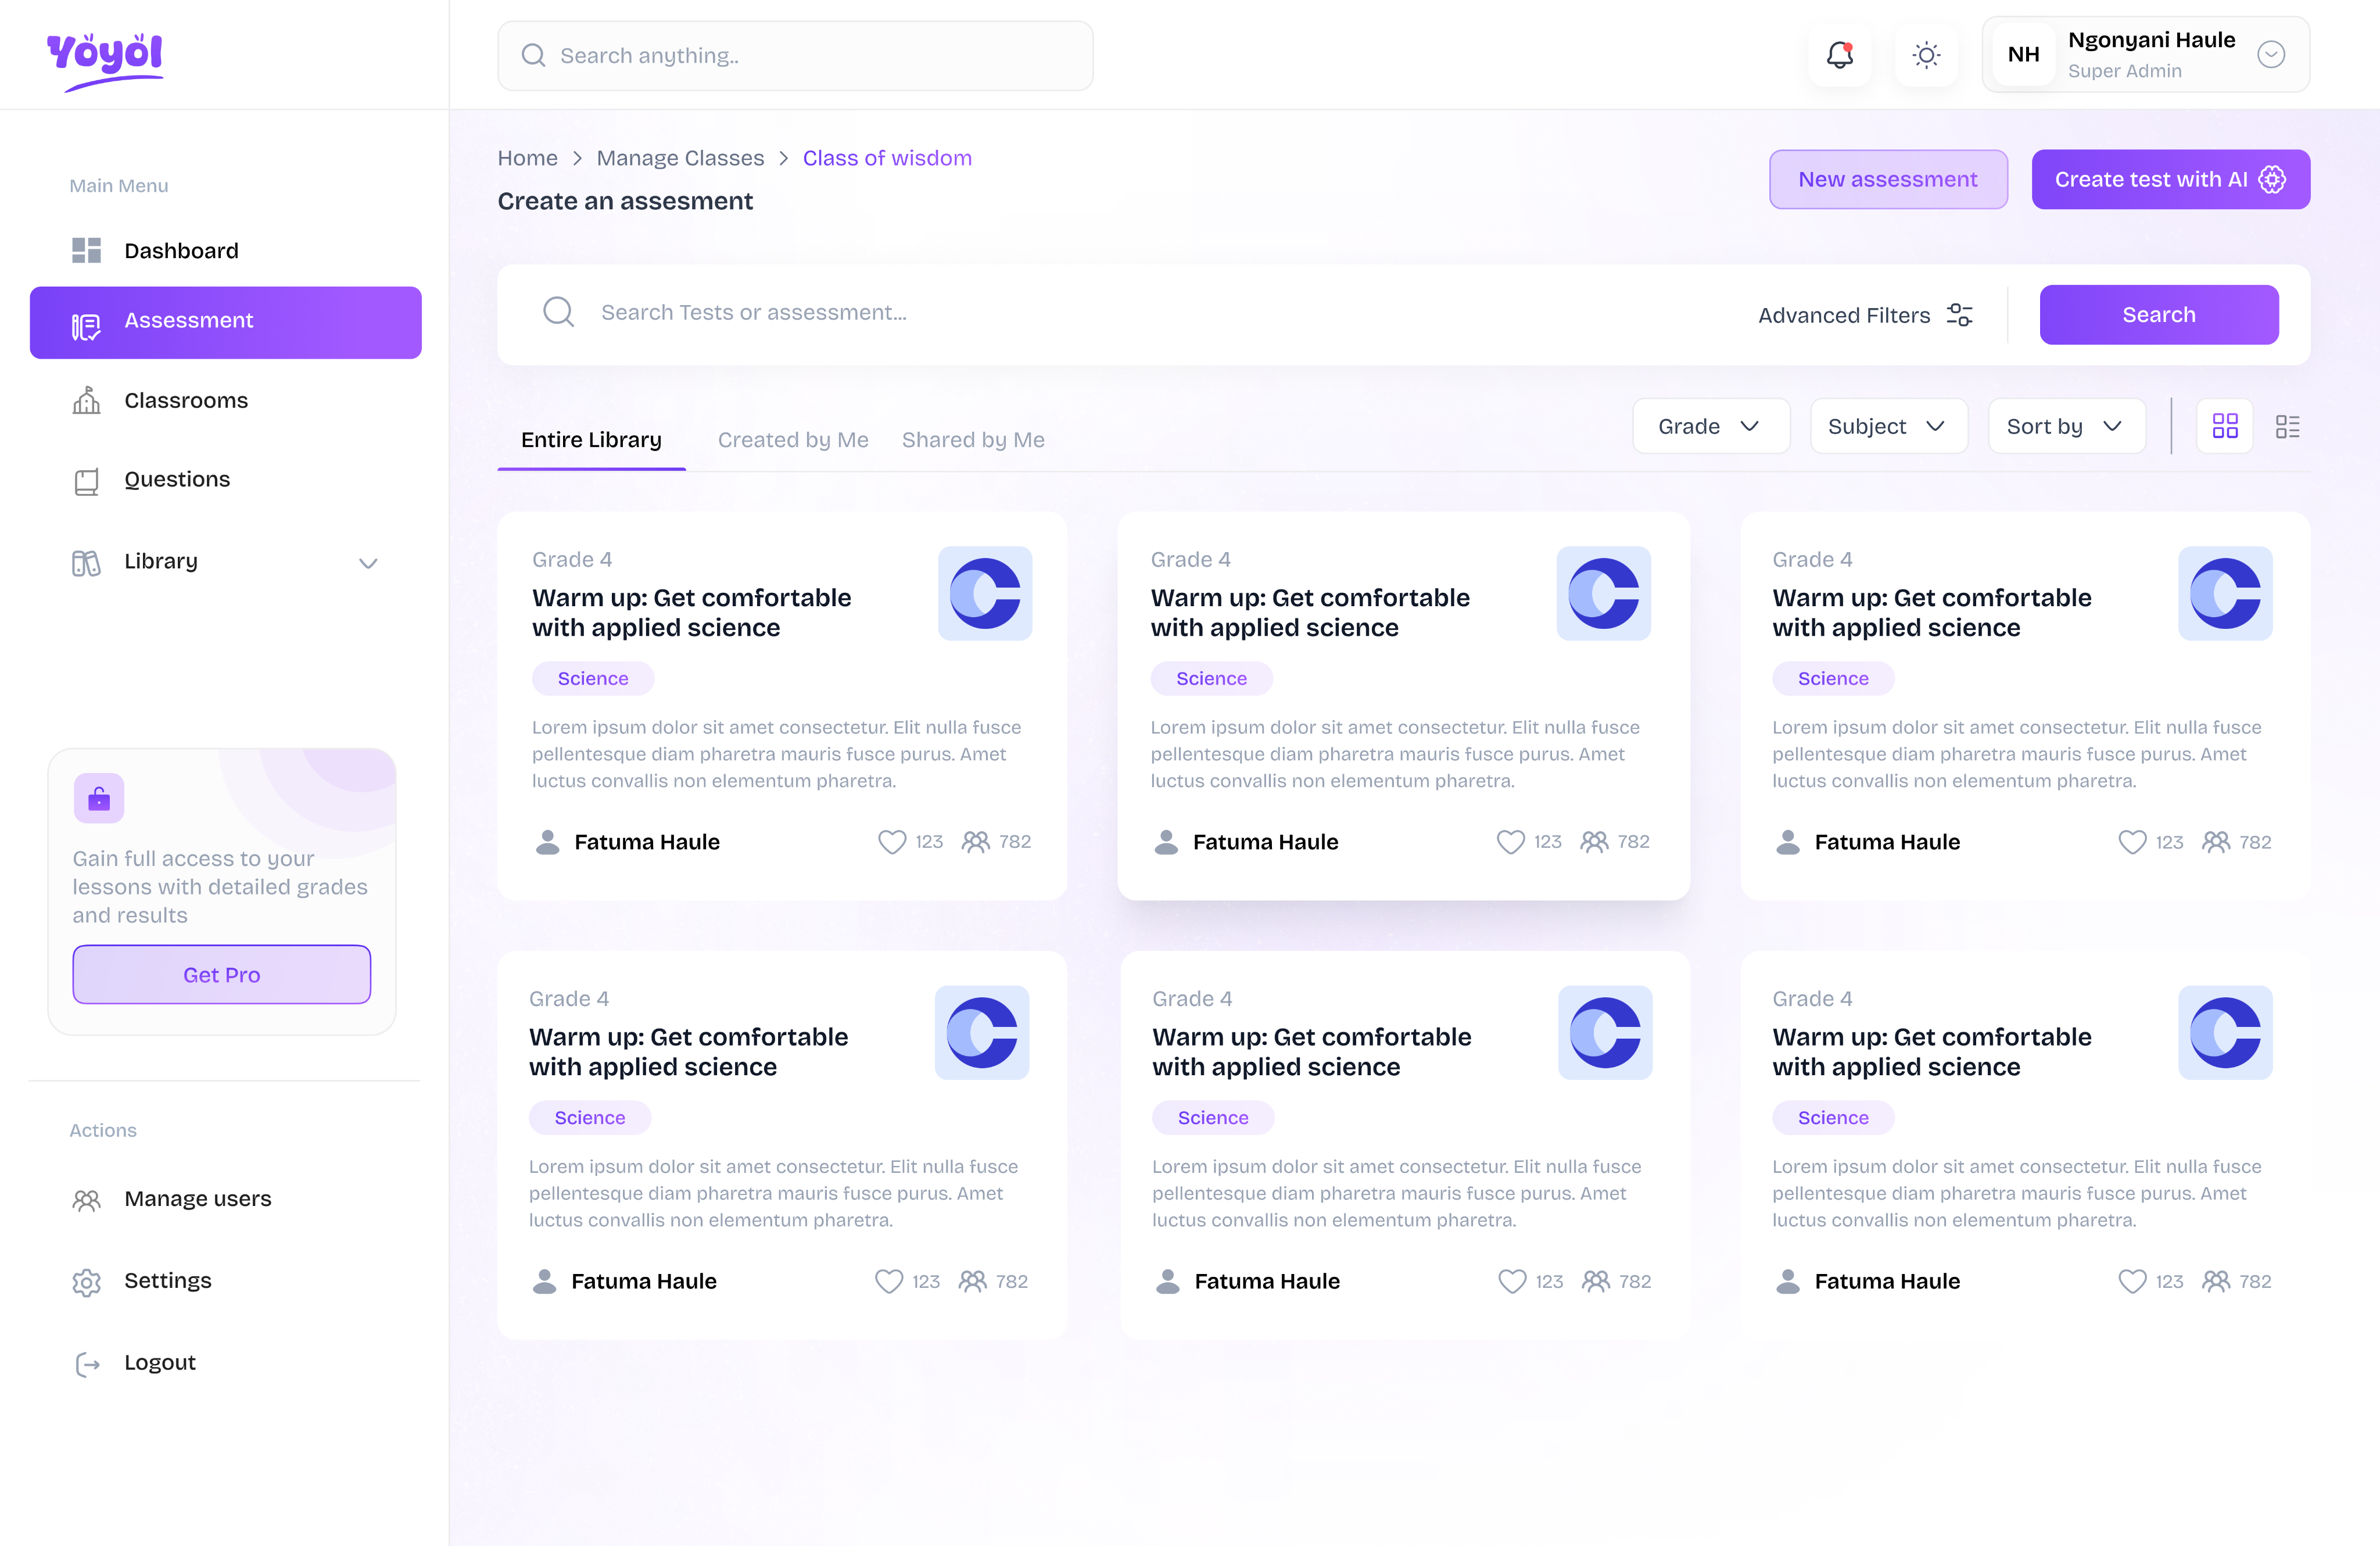Click the notification bell icon
Screen dimensions: 2380x1546
click(x=1839, y=55)
